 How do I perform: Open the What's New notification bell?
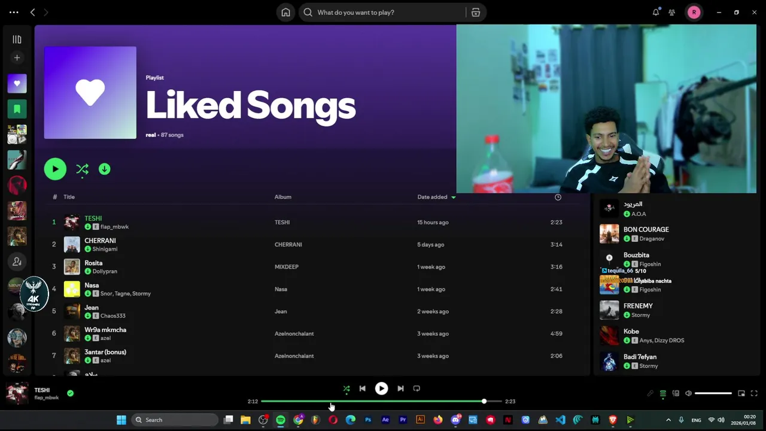click(656, 12)
